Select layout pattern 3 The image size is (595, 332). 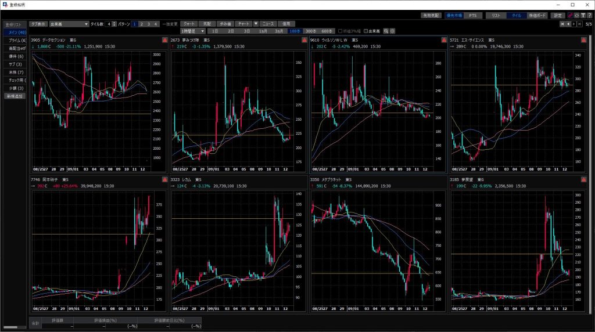point(149,24)
